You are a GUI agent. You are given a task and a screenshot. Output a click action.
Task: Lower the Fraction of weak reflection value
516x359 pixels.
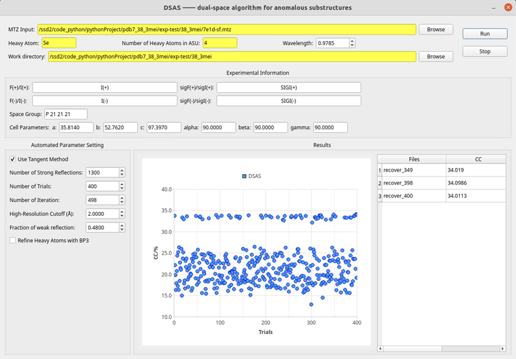[x=122, y=230]
